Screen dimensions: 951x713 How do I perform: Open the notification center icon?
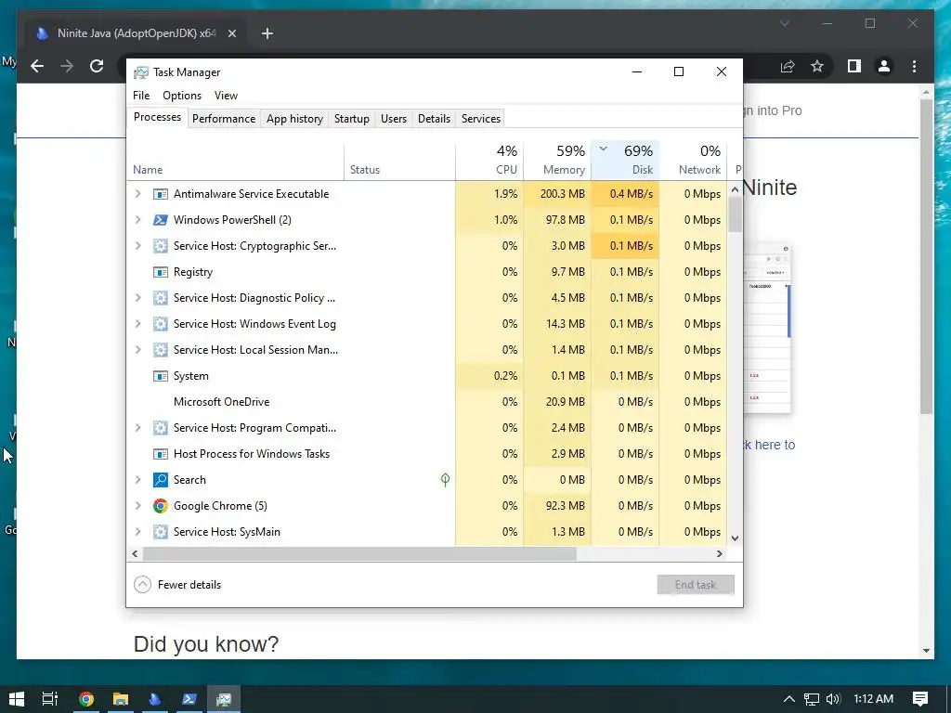(x=920, y=699)
